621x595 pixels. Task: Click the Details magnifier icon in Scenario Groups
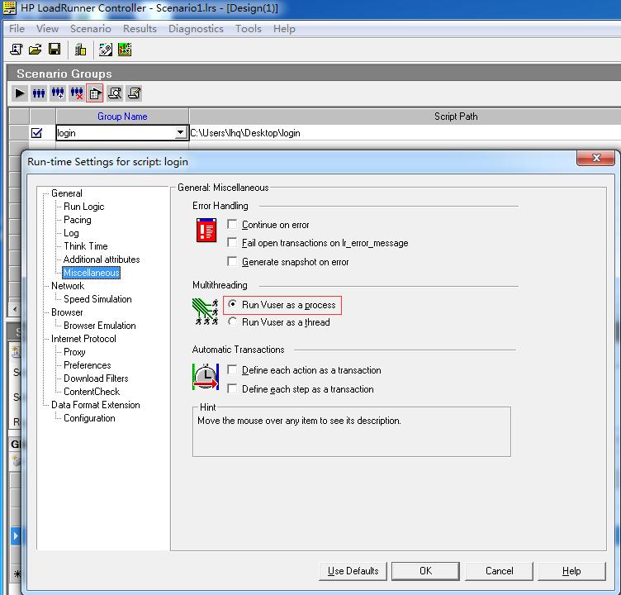click(x=115, y=93)
